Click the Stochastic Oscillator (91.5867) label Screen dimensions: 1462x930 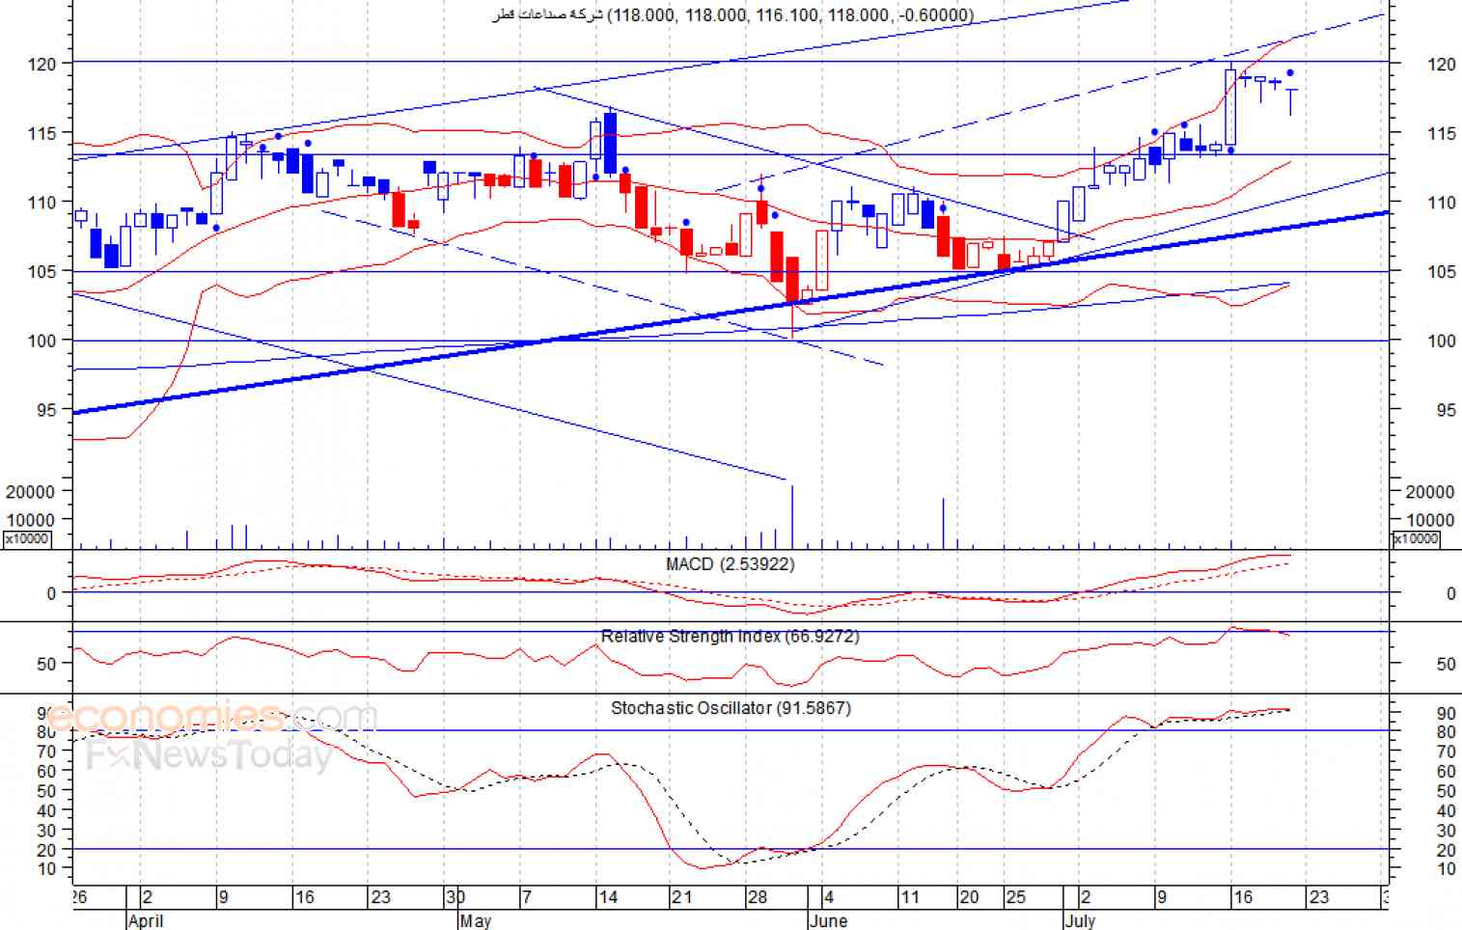[731, 707]
